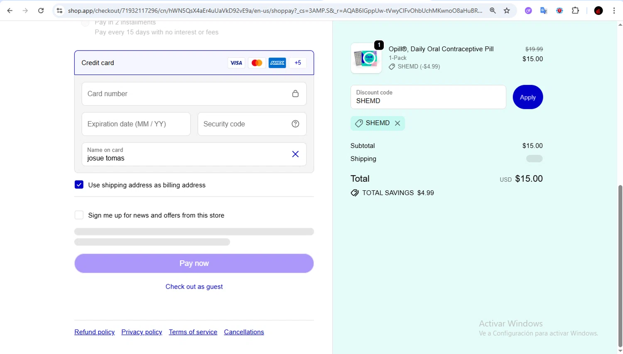Image resolution: width=623 pixels, height=354 pixels.
Task: Click the SHEMD (-$4.99) discount line
Action: tap(415, 66)
